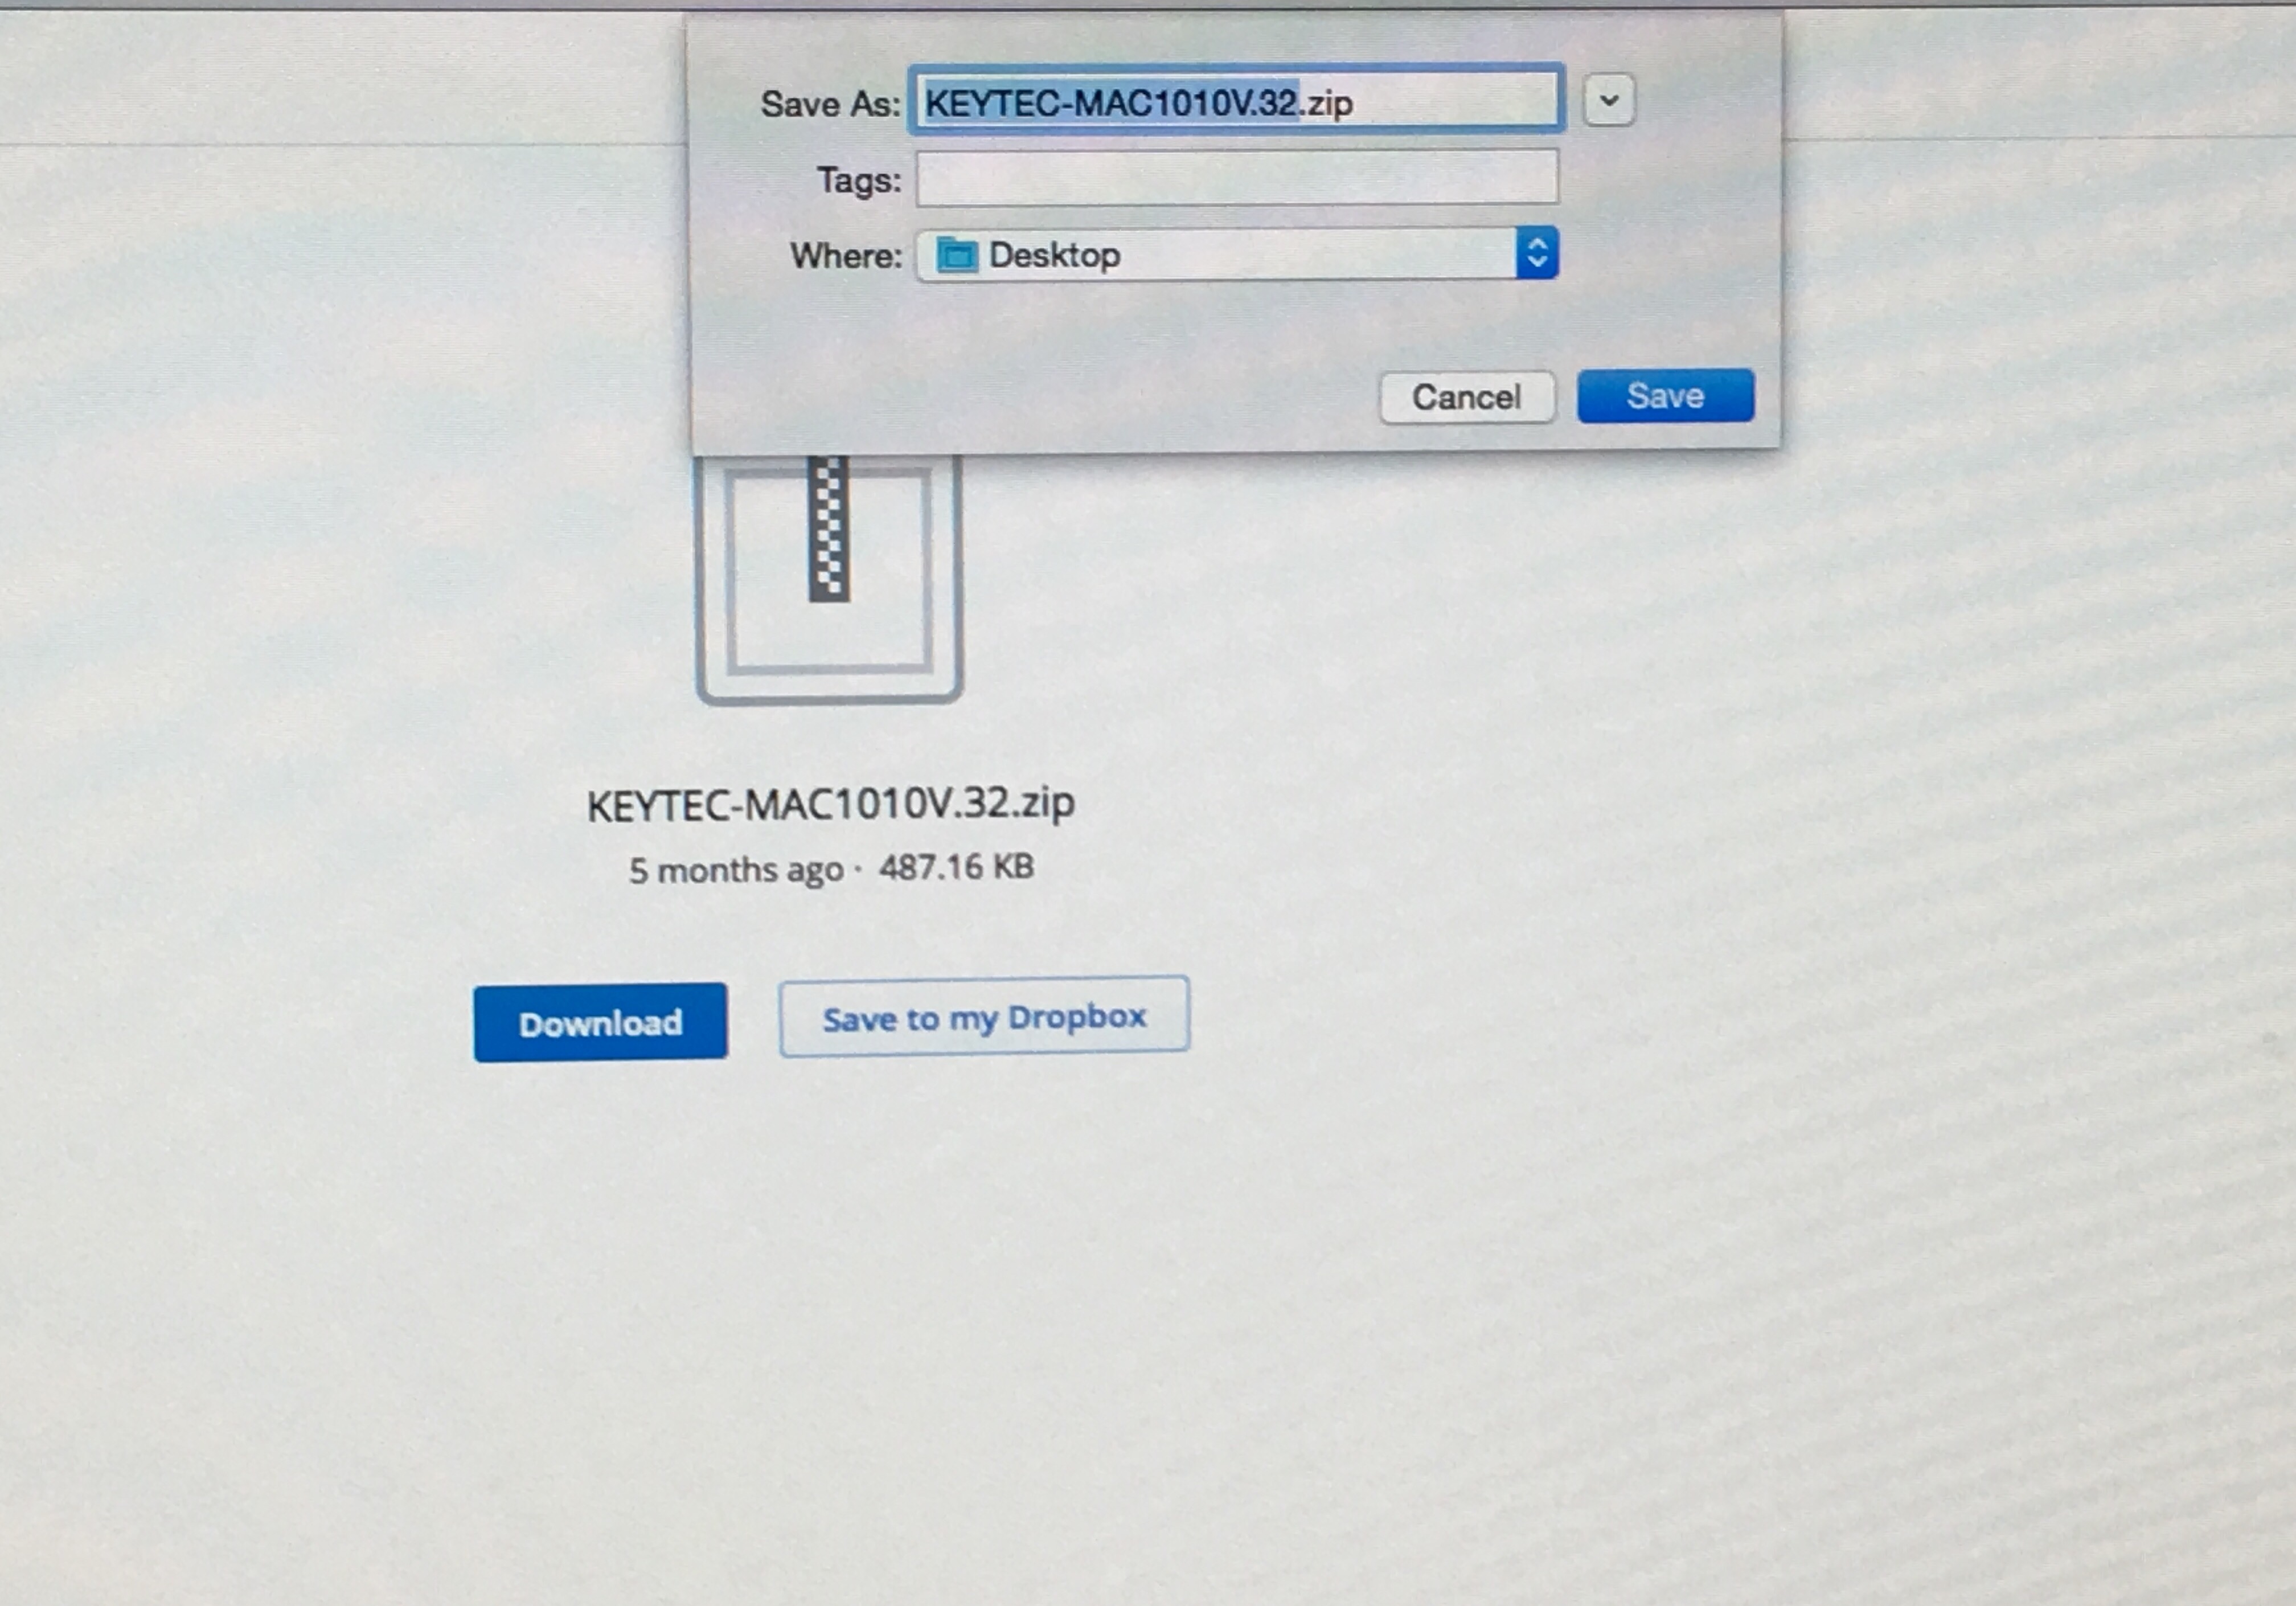Screen dimensions: 2296x1606
Task: Click the 5 months ago timestamp
Action: (736, 870)
